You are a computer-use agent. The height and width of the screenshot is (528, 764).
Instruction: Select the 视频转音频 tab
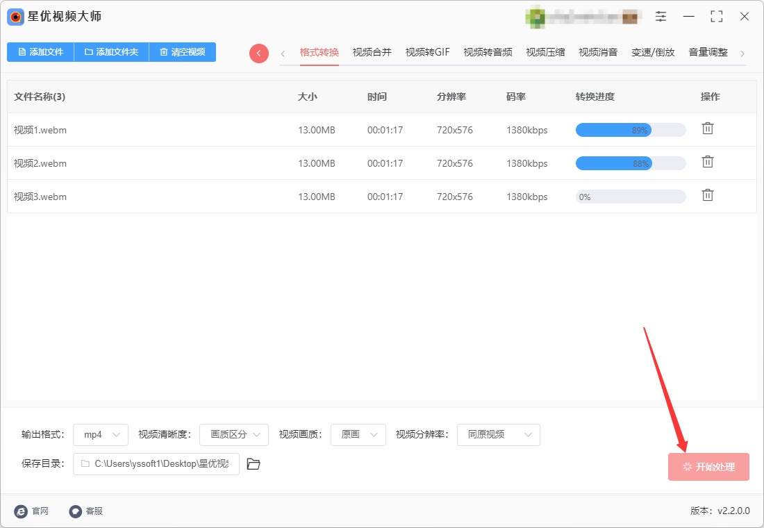[488, 52]
